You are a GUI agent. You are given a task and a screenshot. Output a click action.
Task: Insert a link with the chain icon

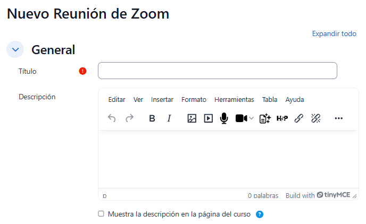pos(299,118)
